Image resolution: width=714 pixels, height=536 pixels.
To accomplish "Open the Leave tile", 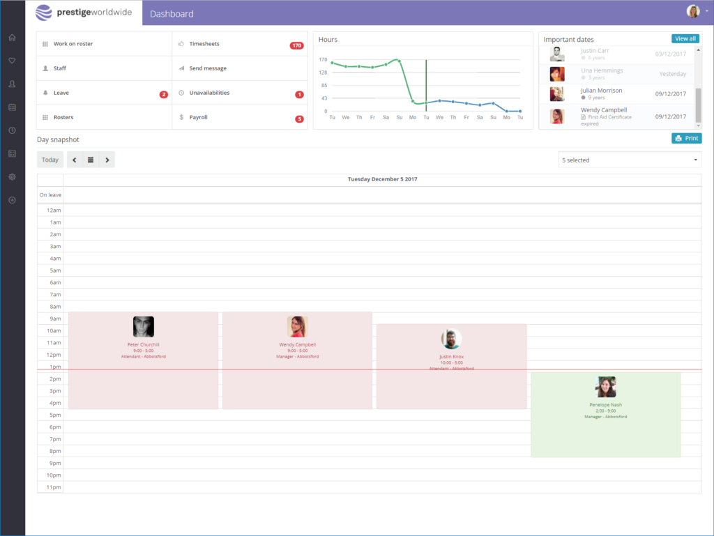I will (105, 93).
